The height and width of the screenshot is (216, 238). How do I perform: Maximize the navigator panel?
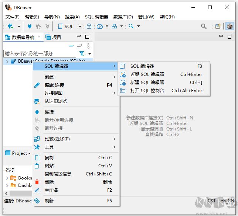[87, 37]
